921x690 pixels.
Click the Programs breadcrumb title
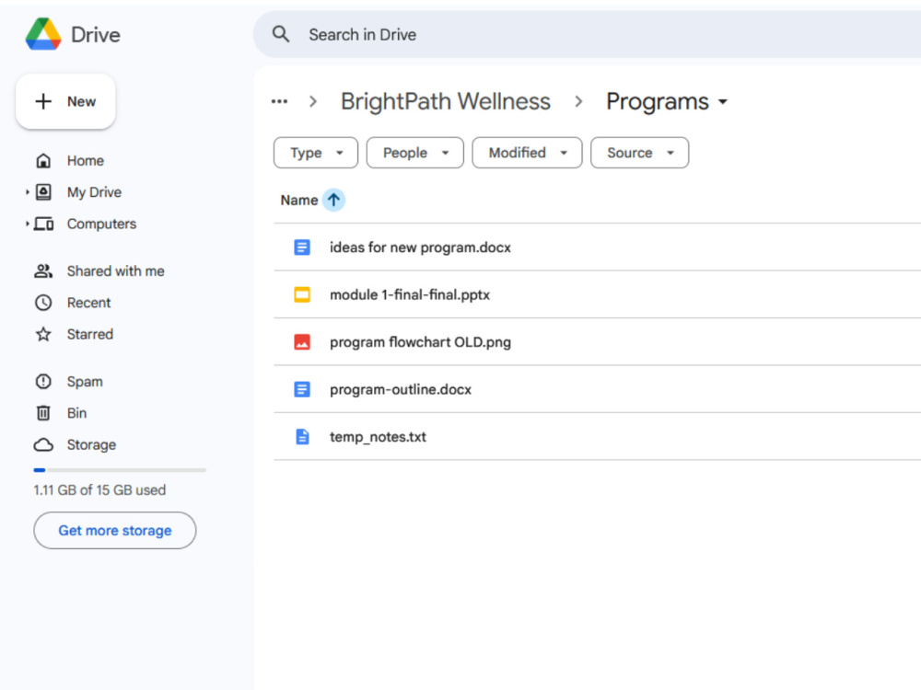point(658,101)
